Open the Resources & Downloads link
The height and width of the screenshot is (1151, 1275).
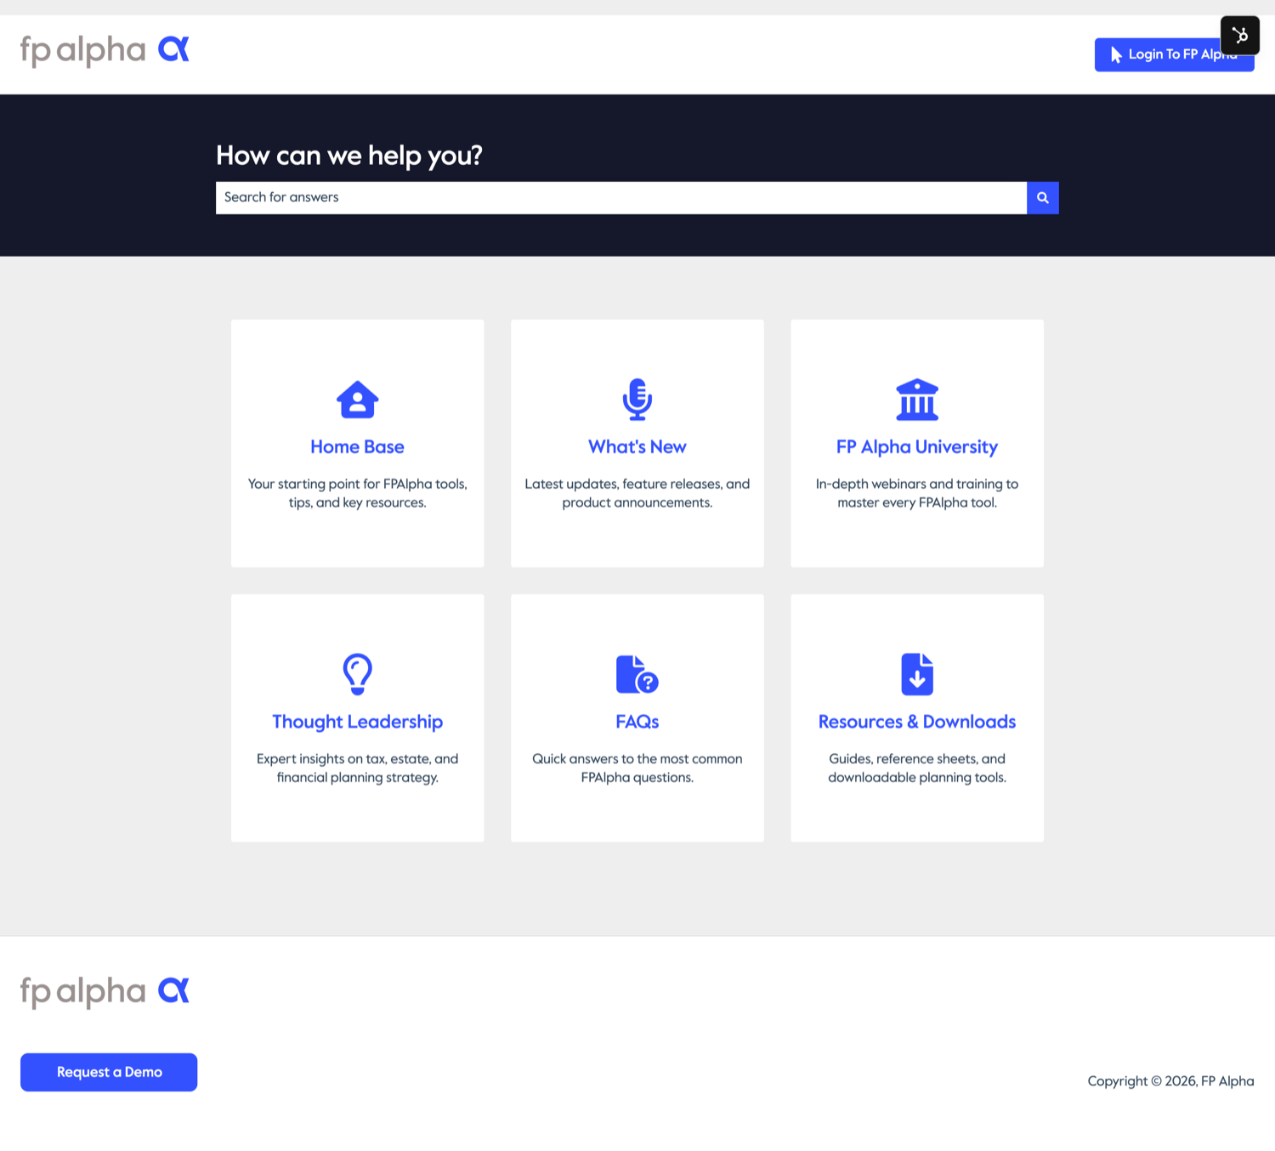(917, 722)
